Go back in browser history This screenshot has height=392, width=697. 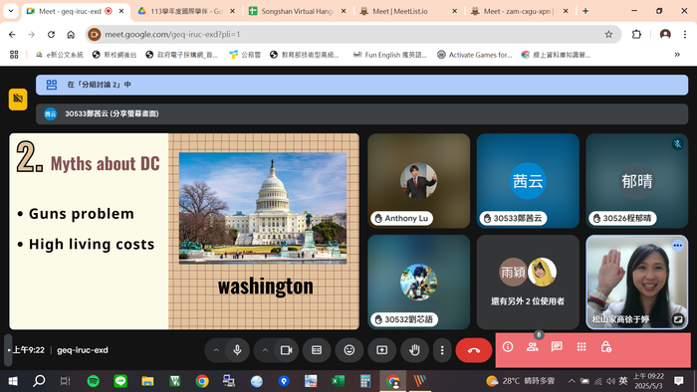click(x=12, y=34)
